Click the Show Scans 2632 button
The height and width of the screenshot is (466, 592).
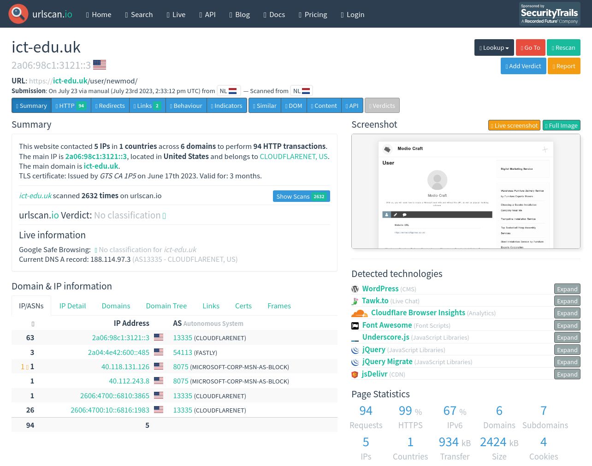[301, 196]
